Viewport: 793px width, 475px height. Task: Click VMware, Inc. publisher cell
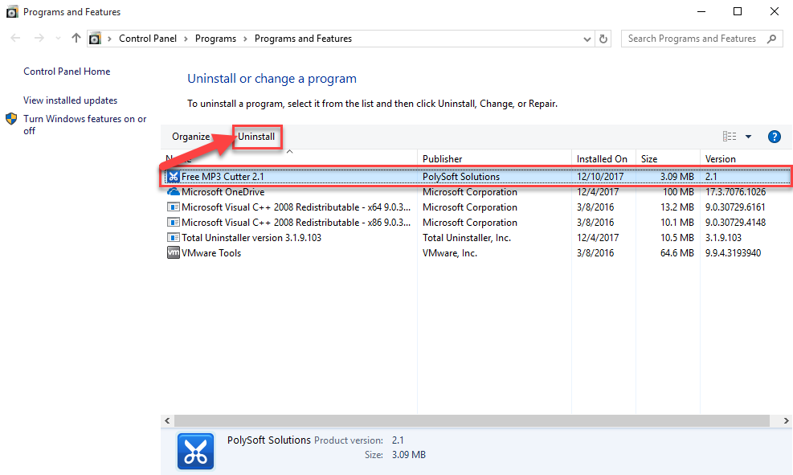[450, 252]
